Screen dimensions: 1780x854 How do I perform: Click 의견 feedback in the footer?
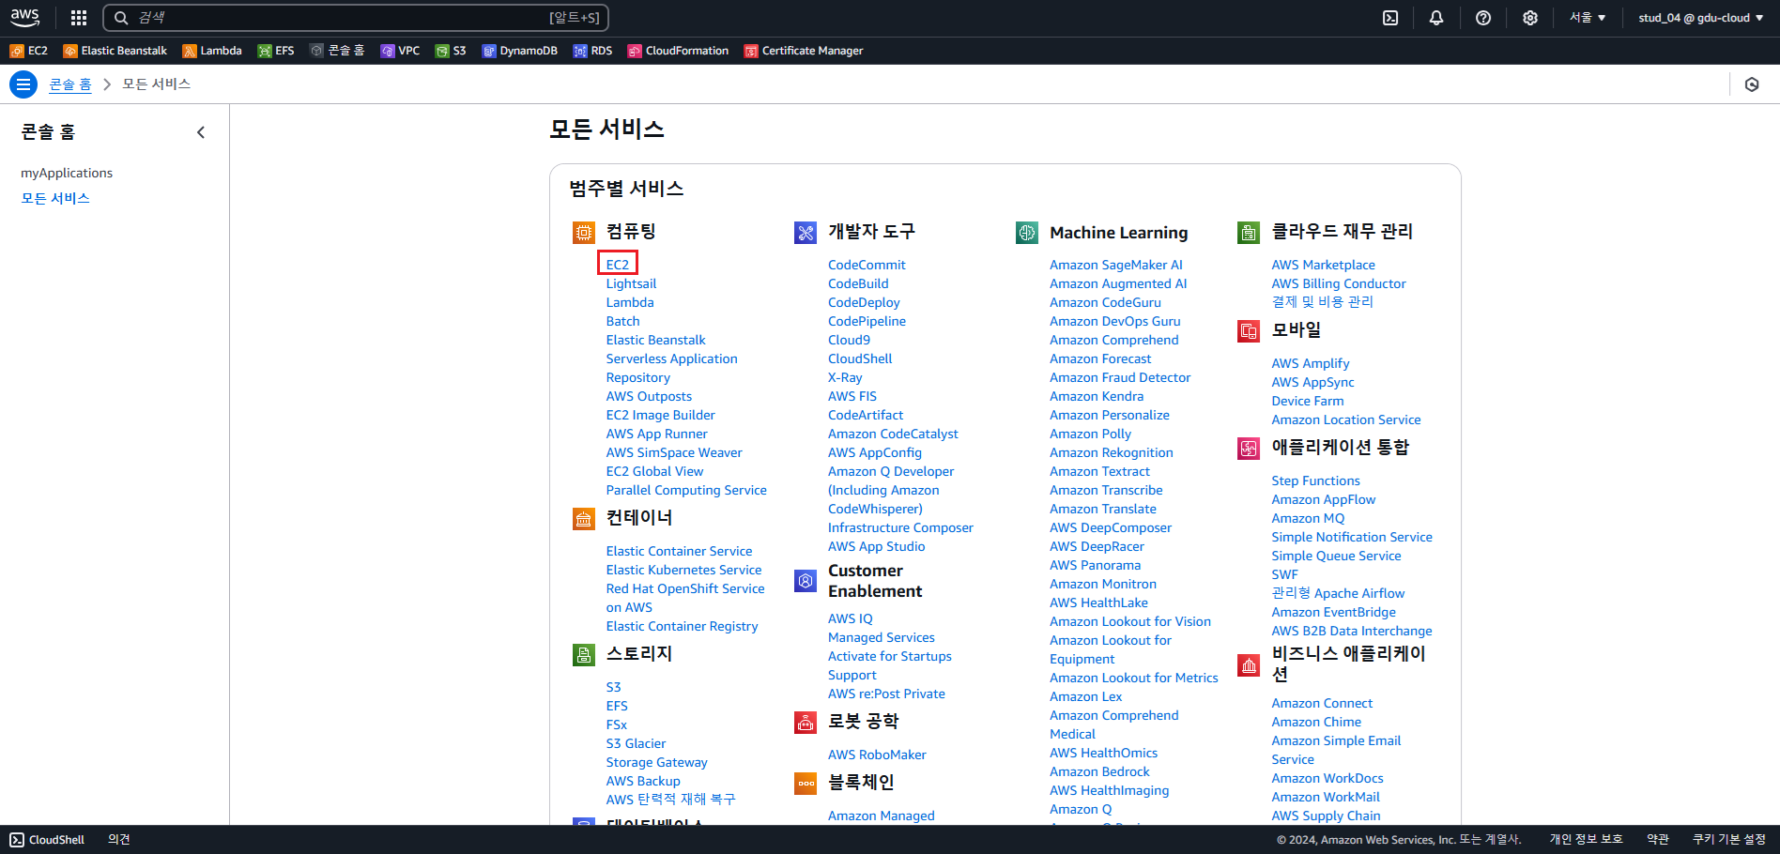tap(119, 840)
